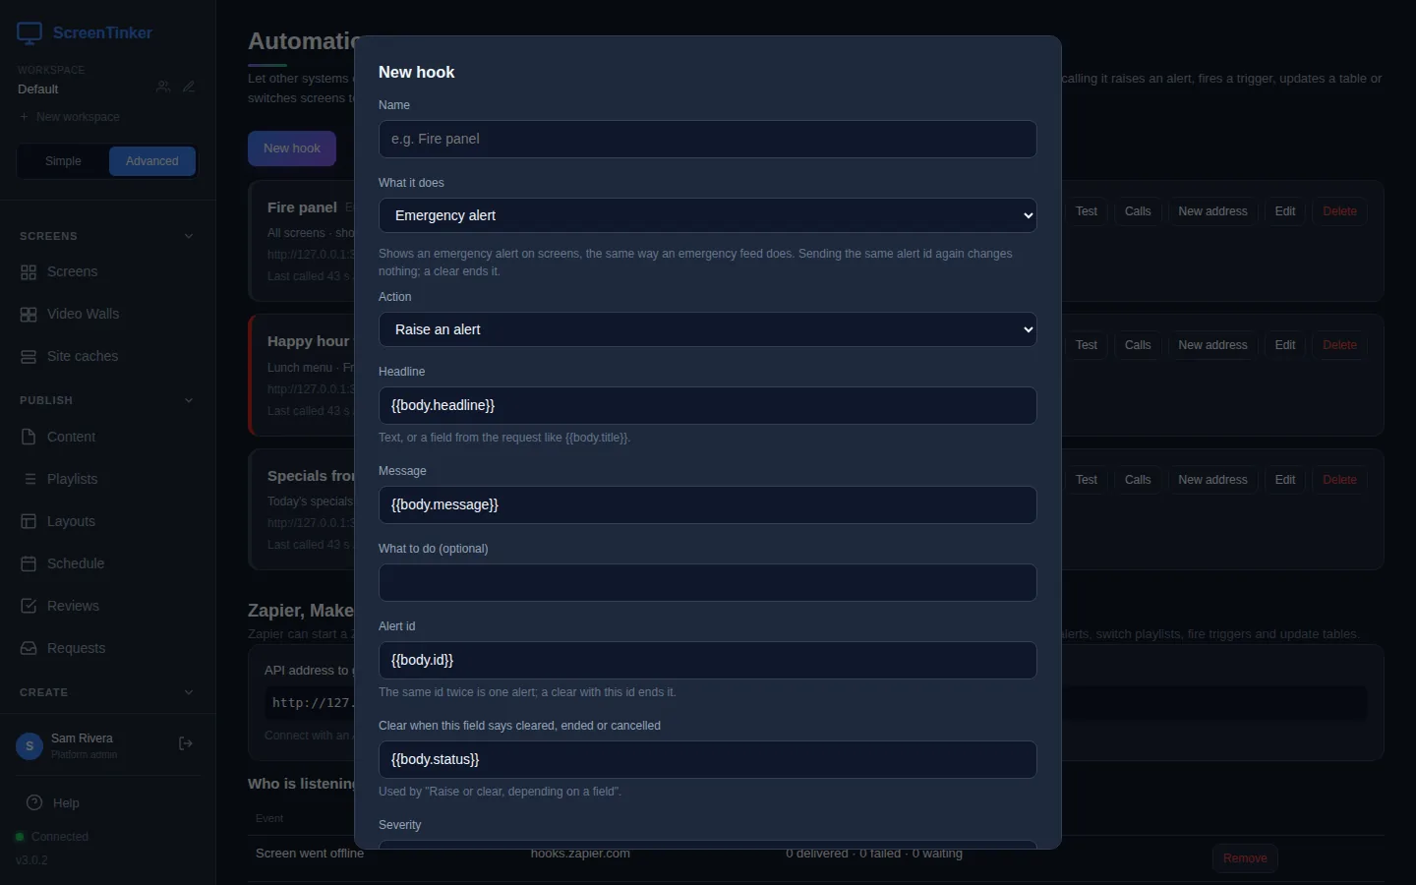The image size is (1416, 885).
Task: Collapse the SCREENS section chevron
Action: coord(189,236)
